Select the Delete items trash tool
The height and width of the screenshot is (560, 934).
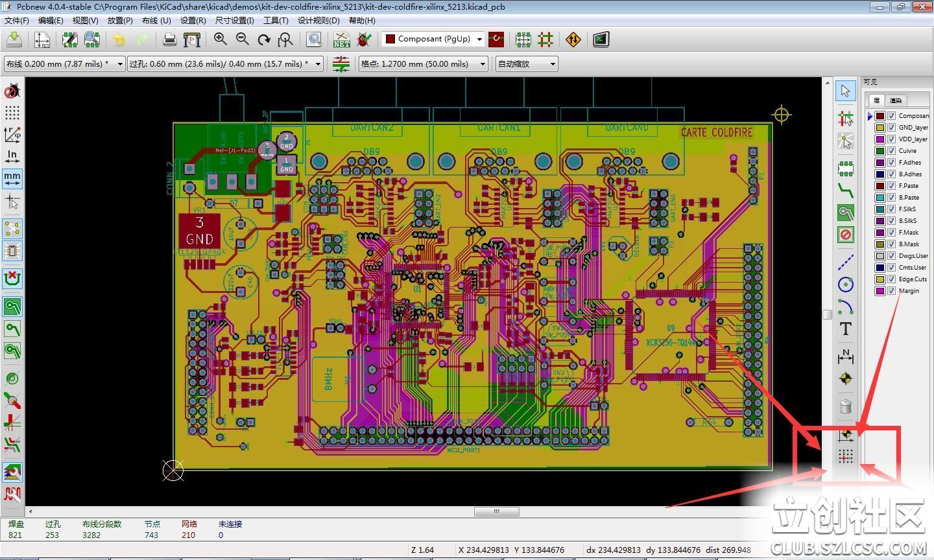[845, 407]
